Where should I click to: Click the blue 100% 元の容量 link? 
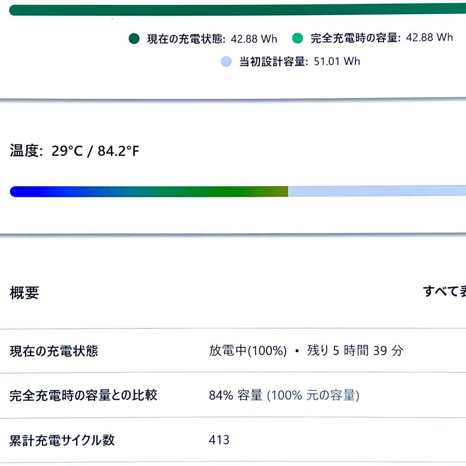coord(314,395)
